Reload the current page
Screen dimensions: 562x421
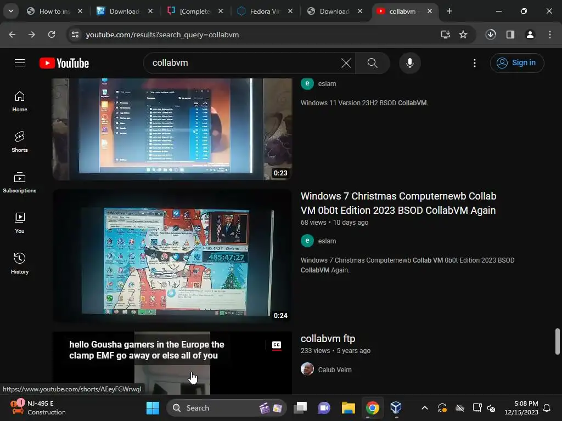52,35
